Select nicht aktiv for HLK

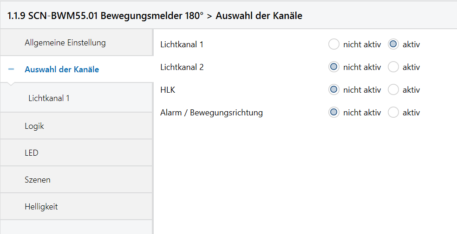coord(334,90)
